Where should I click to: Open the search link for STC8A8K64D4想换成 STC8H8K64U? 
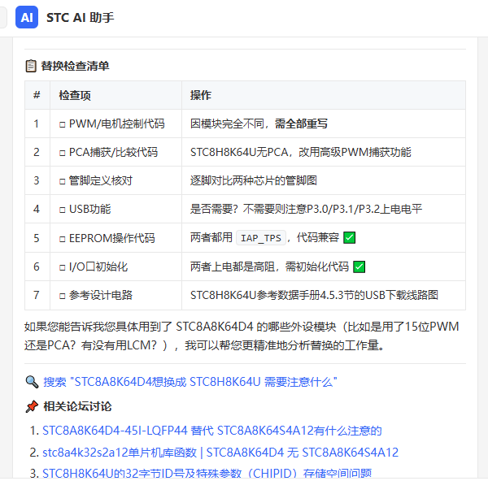click(190, 382)
